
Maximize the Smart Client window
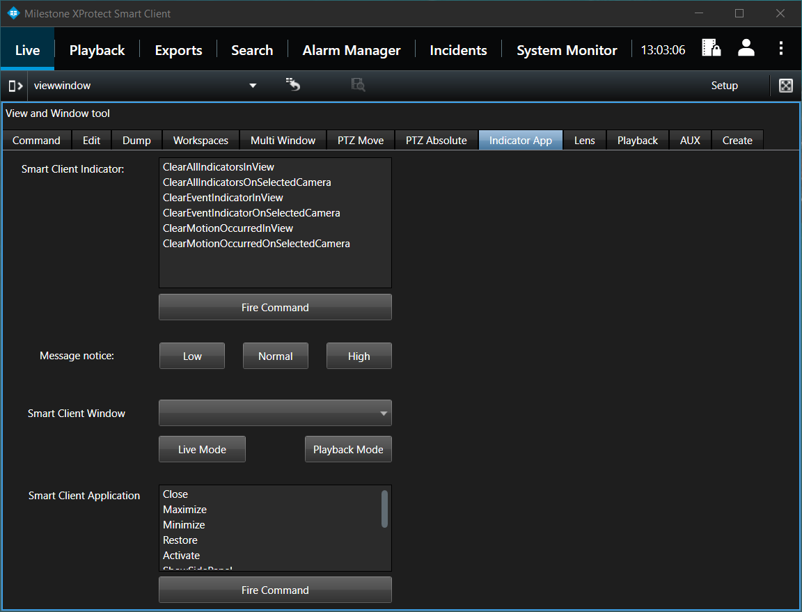point(739,13)
